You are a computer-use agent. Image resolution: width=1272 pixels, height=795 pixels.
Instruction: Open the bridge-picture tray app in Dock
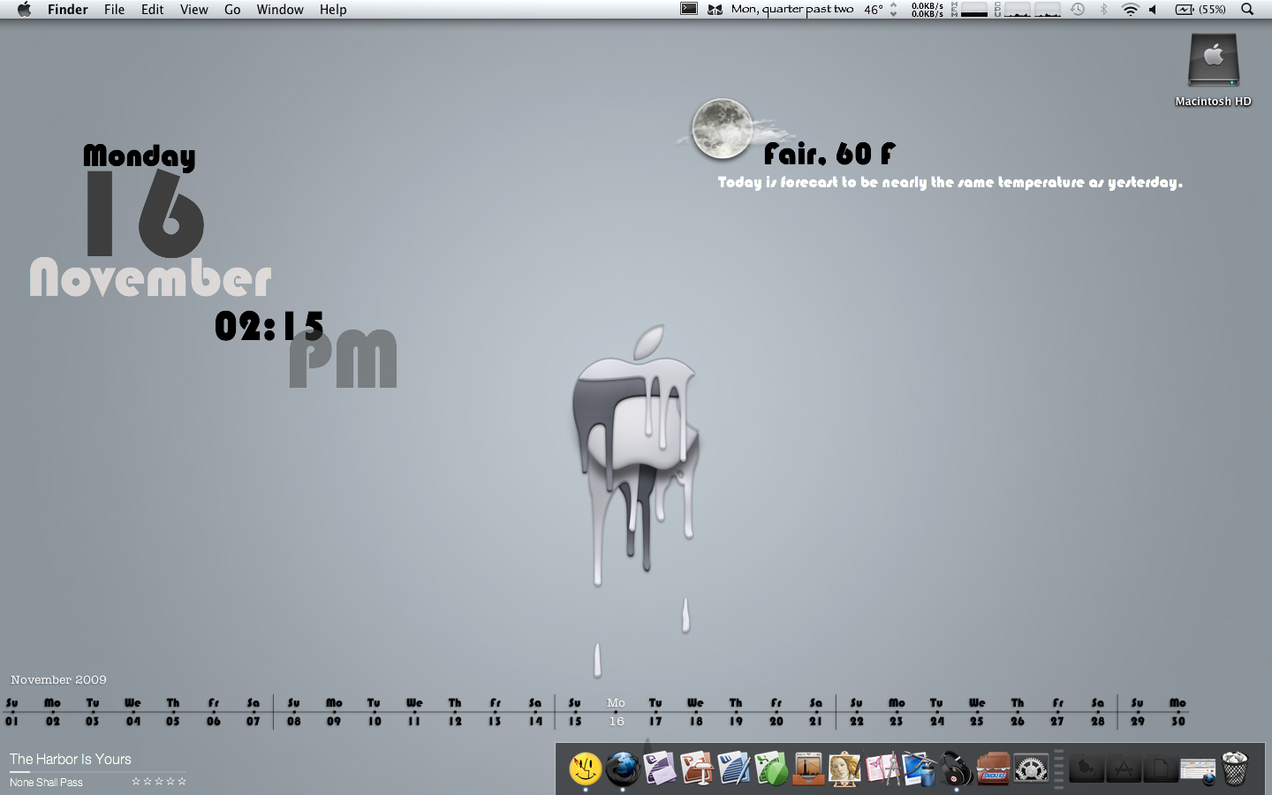click(808, 768)
